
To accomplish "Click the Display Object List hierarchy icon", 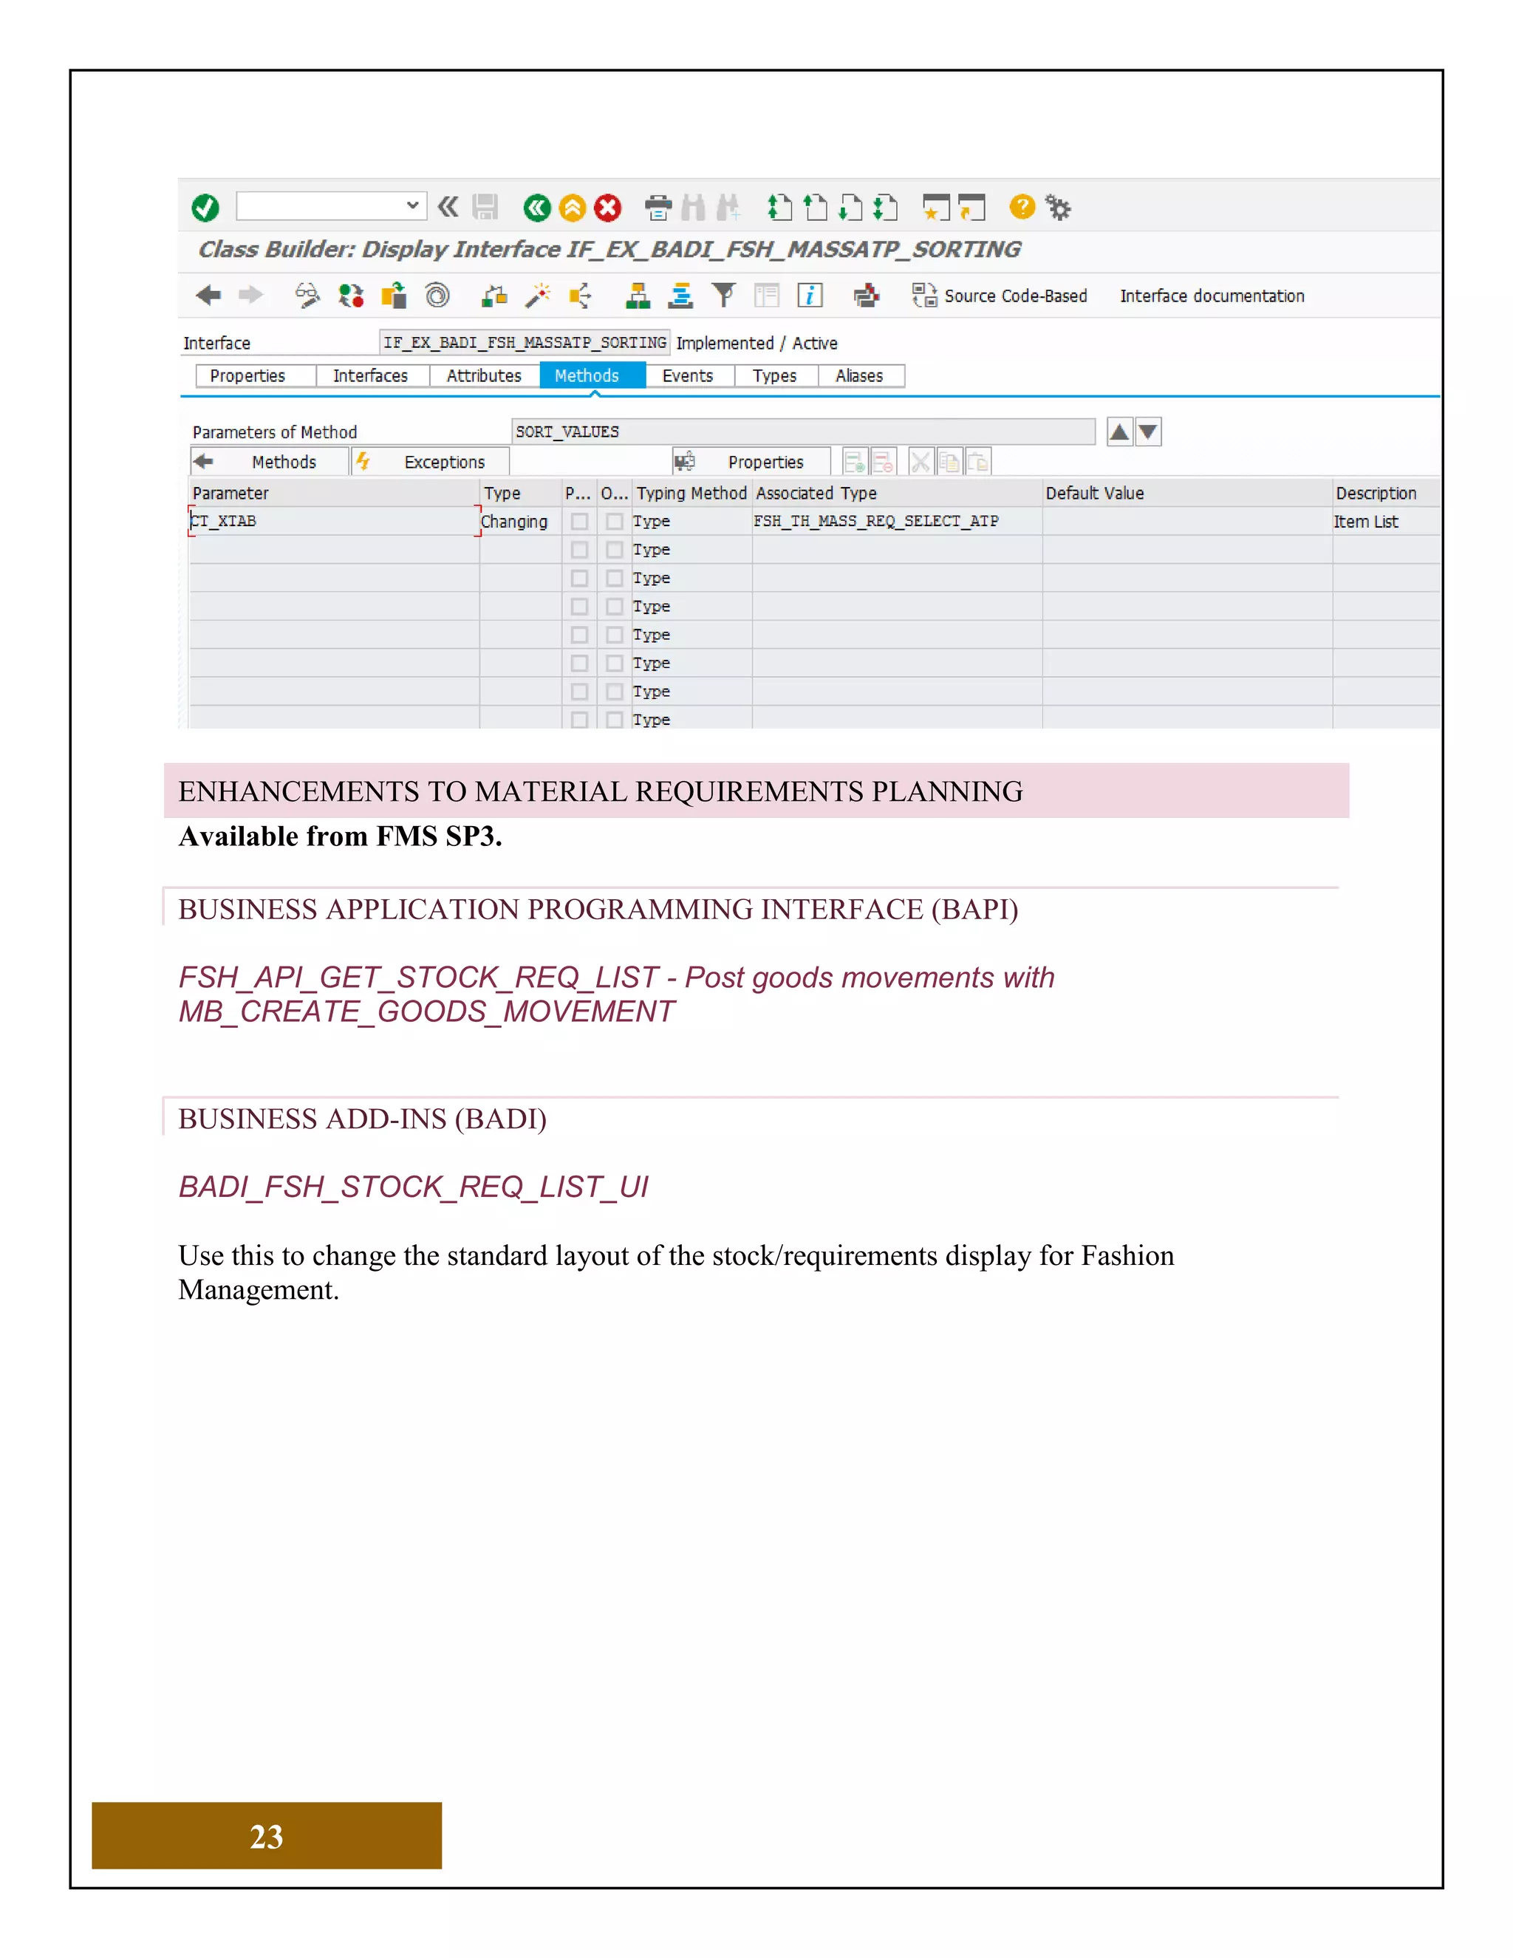I will pyautogui.click(x=638, y=295).
